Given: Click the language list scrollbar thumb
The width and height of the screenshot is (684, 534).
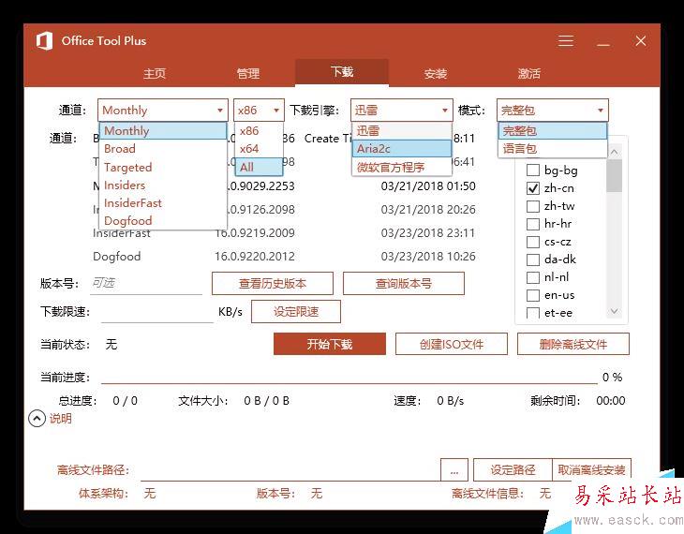Looking at the screenshot, I should [615, 175].
